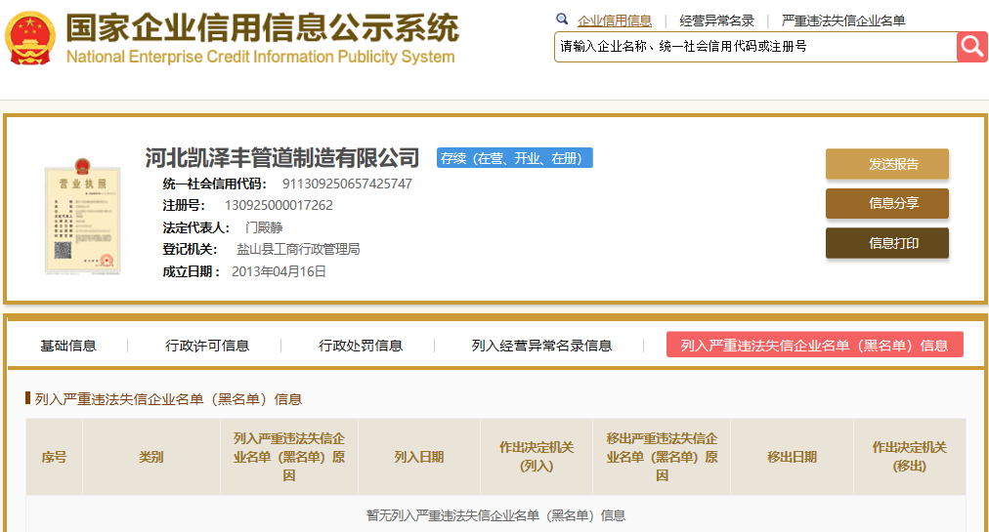Viewport: 989px width, 532px height.
Task: Click the 暂无列入严重违法失信企业名单 empty message
Action: click(495, 515)
